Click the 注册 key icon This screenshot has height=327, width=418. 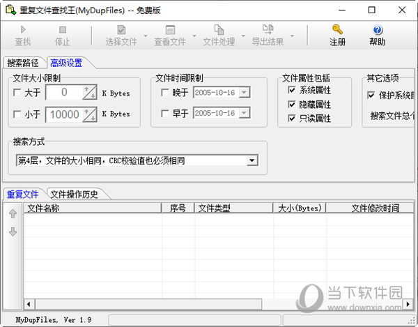[x=337, y=29]
